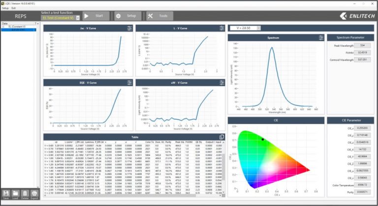Open the Exit menu item

click(13, 8)
